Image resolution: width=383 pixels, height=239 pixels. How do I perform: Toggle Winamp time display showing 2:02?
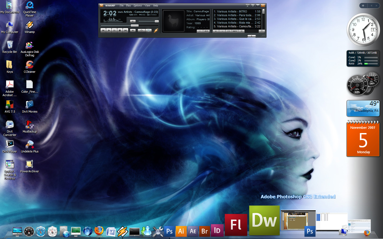click(x=110, y=13)
